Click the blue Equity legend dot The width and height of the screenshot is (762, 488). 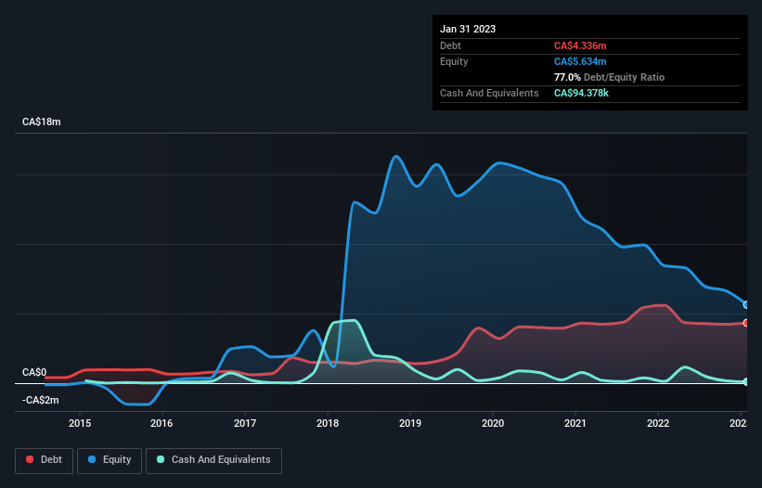click(x=92, y=459)
